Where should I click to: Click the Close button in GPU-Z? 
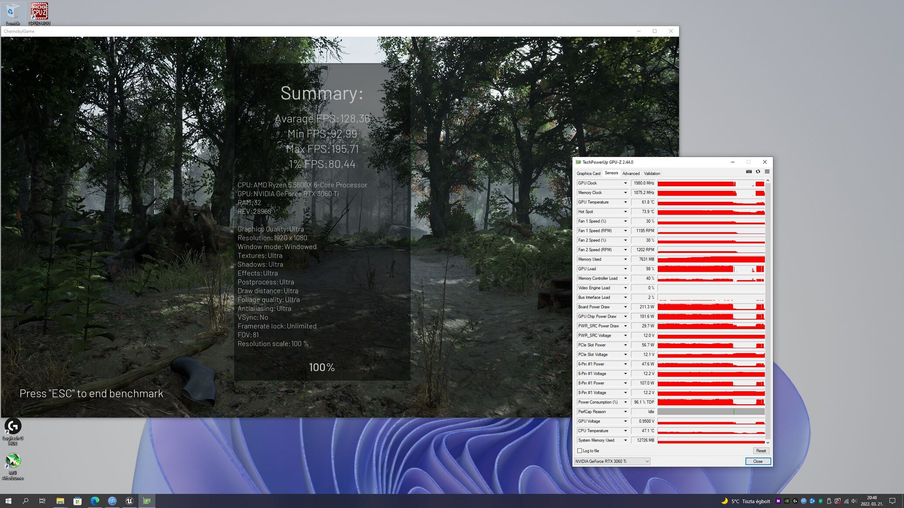click(x=757, y=461)
